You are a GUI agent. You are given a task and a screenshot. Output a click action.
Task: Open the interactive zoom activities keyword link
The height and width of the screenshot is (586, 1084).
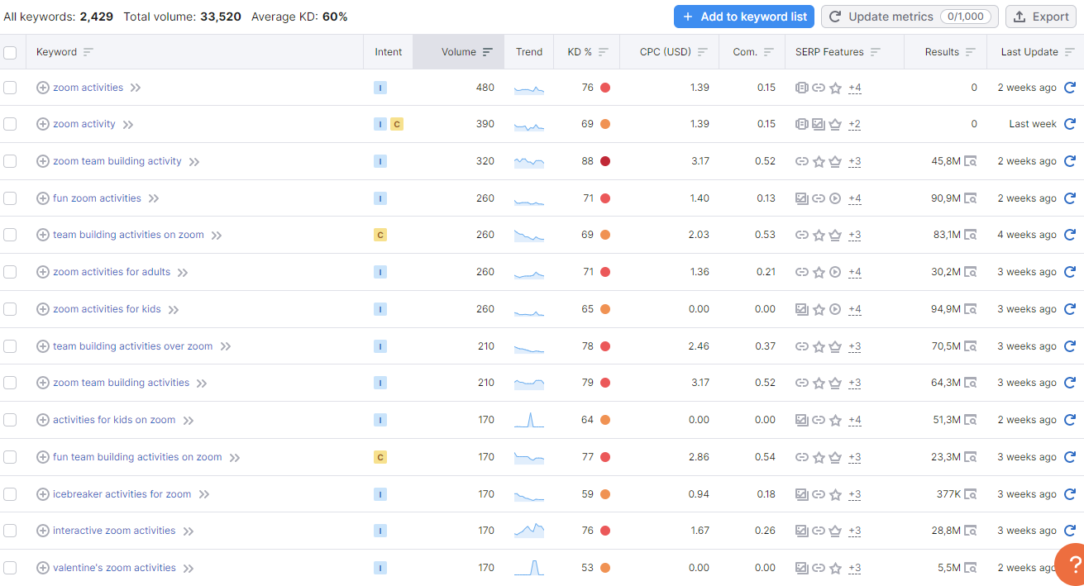point(114,531)
